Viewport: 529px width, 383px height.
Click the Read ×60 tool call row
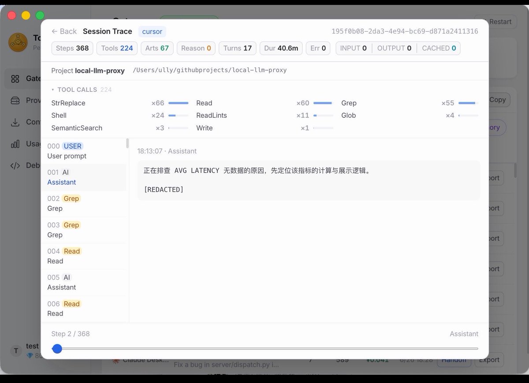coord(264,103)
